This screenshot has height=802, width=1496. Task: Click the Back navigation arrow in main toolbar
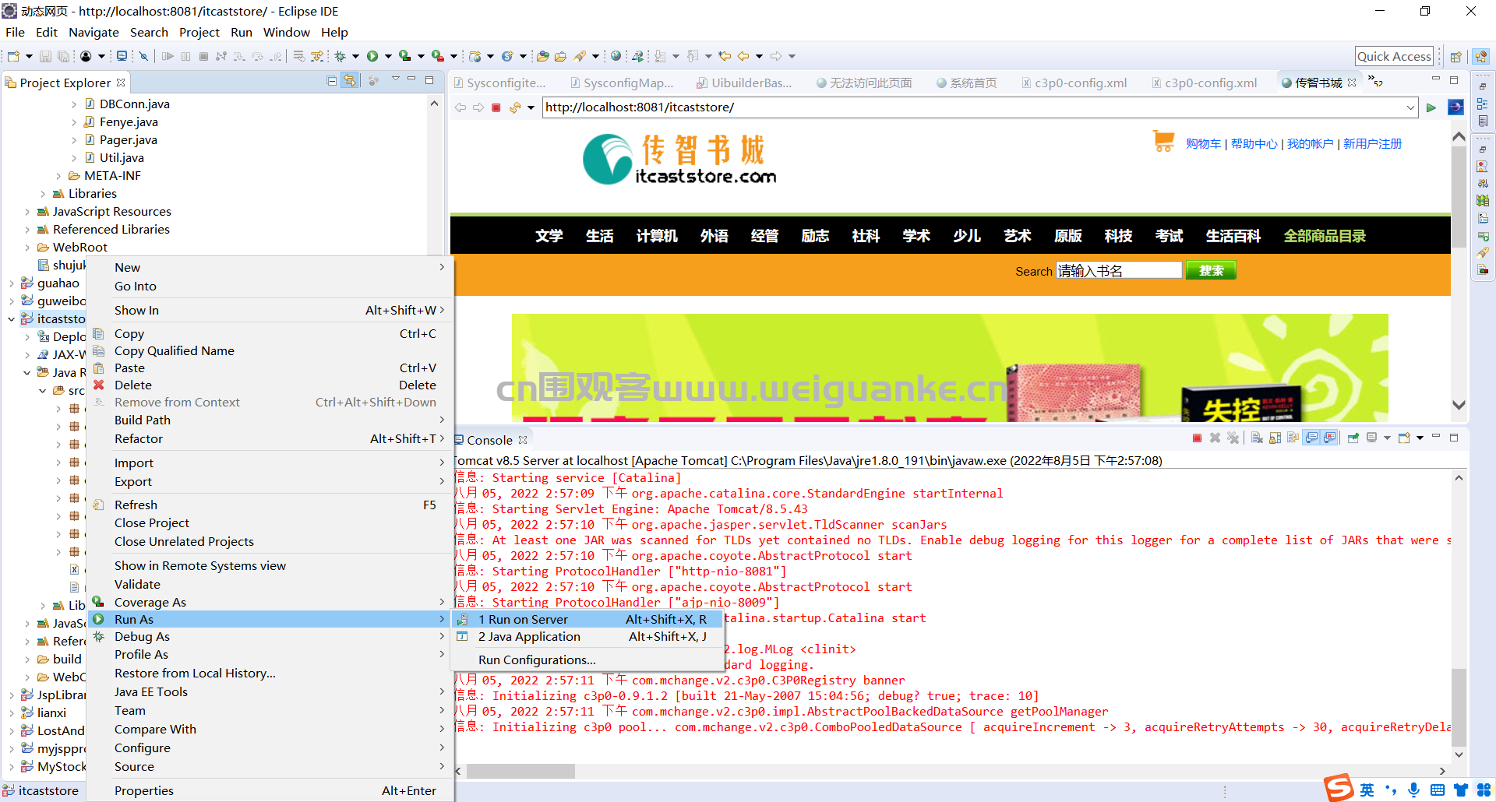point(743,56)
